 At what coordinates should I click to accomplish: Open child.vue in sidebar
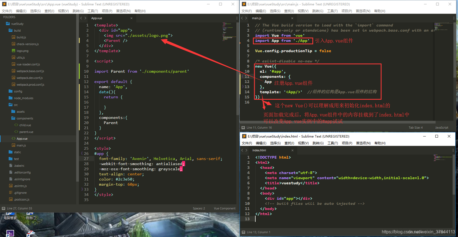(25, 125)
